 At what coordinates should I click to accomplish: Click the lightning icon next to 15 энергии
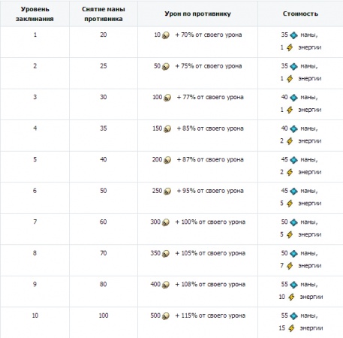click(x=291, y=328)
